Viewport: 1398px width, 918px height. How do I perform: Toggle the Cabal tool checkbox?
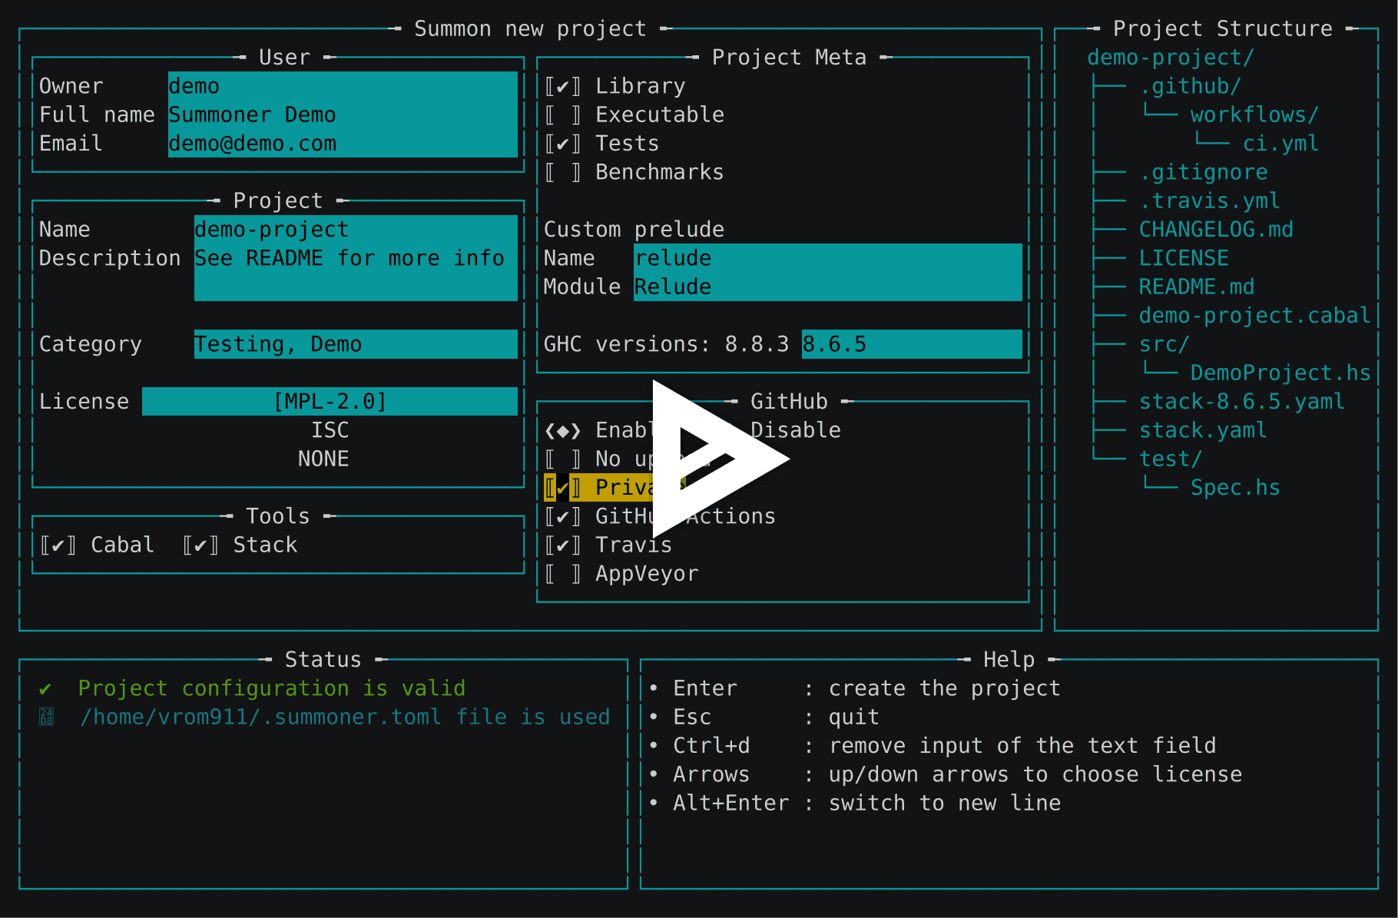tap(58, 545)
